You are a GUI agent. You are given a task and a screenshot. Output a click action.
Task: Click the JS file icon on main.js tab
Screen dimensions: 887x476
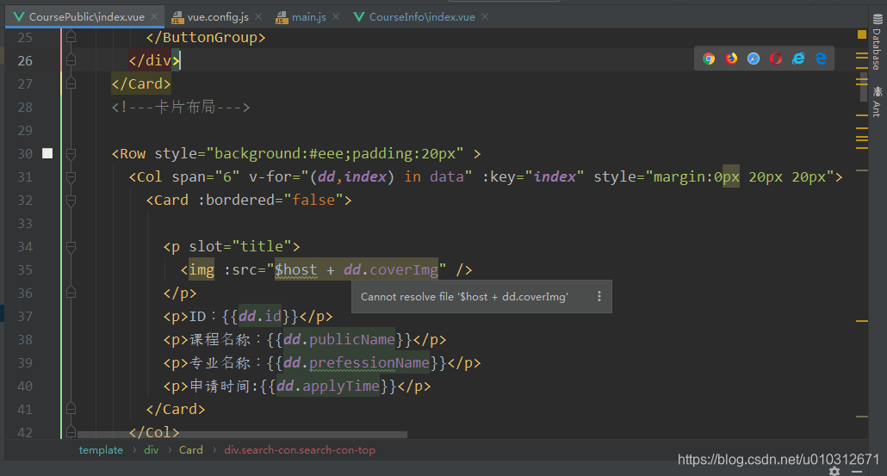[282, 17]
